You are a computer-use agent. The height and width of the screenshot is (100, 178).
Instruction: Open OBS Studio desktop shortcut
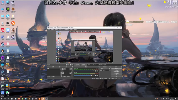click(8, 24)
